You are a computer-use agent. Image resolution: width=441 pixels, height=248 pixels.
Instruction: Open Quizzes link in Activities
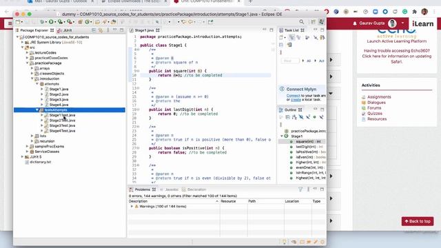pos(375,113)
